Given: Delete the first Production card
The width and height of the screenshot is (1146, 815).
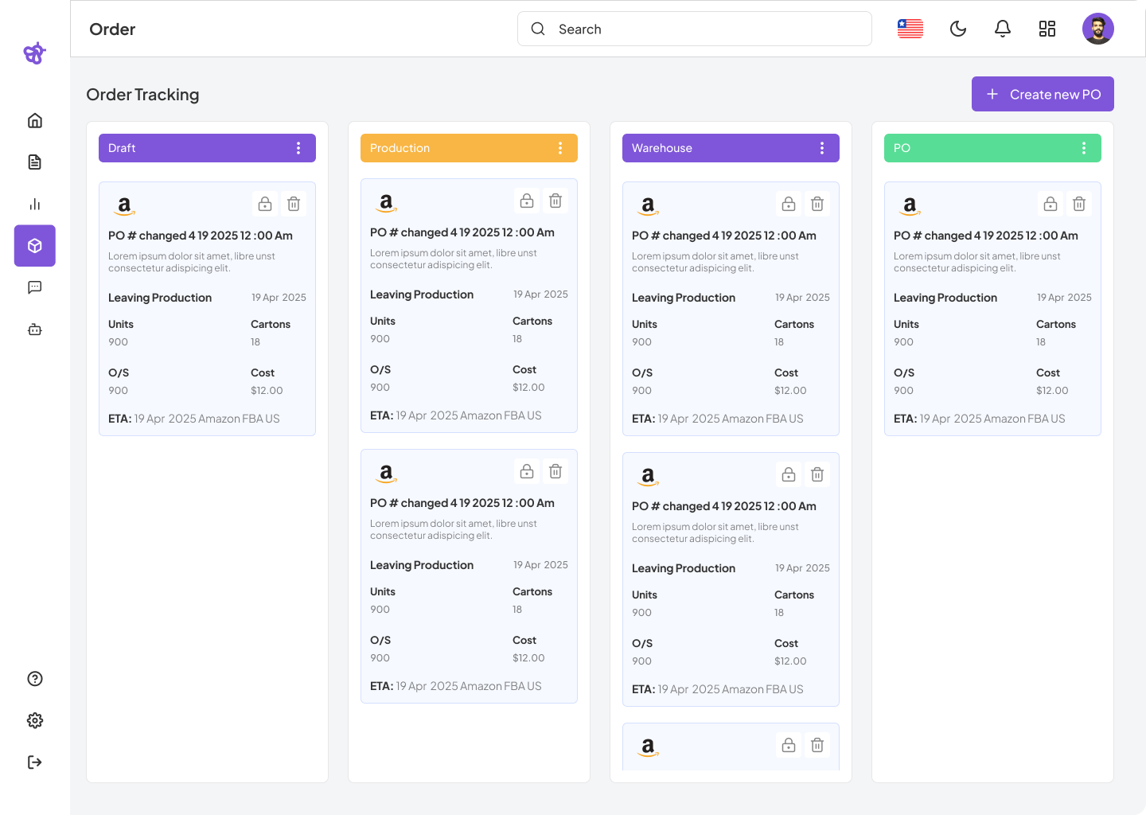Looking at the screenshot, I should [x=555, y=201].
